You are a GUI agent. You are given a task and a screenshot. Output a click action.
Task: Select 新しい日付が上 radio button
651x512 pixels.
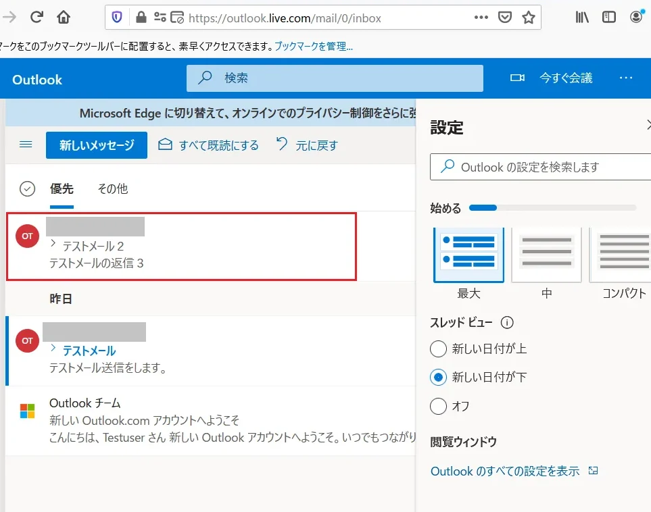pos(439,349)
